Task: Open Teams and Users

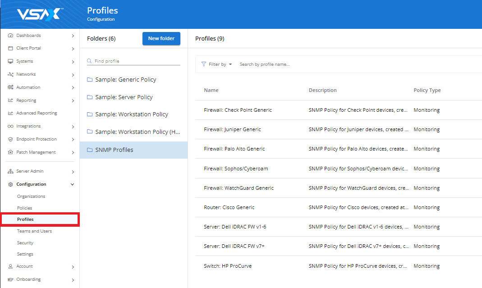Action: [34, 231]
